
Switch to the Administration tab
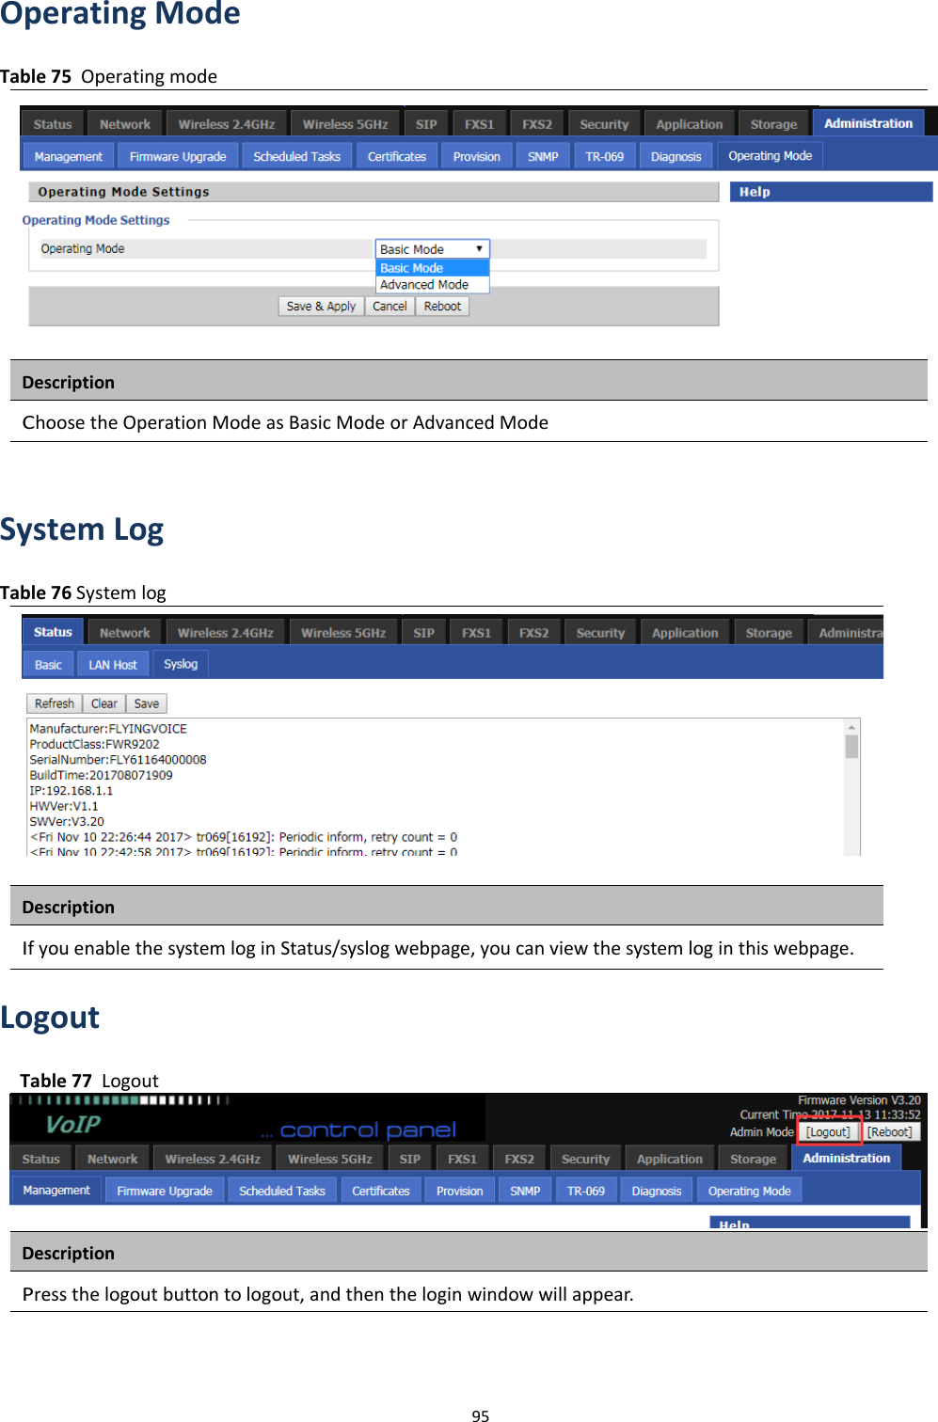(x=867, y=122)
